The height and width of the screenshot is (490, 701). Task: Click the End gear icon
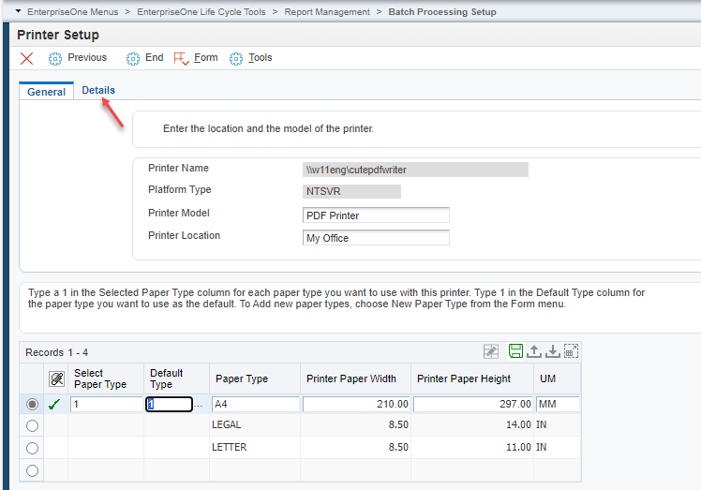(x=133, y=59)
